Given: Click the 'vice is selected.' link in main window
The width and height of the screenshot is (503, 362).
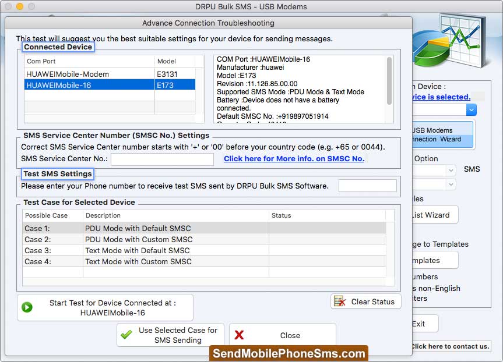Looking at the screenshot, I should click(x=441, y=97).
